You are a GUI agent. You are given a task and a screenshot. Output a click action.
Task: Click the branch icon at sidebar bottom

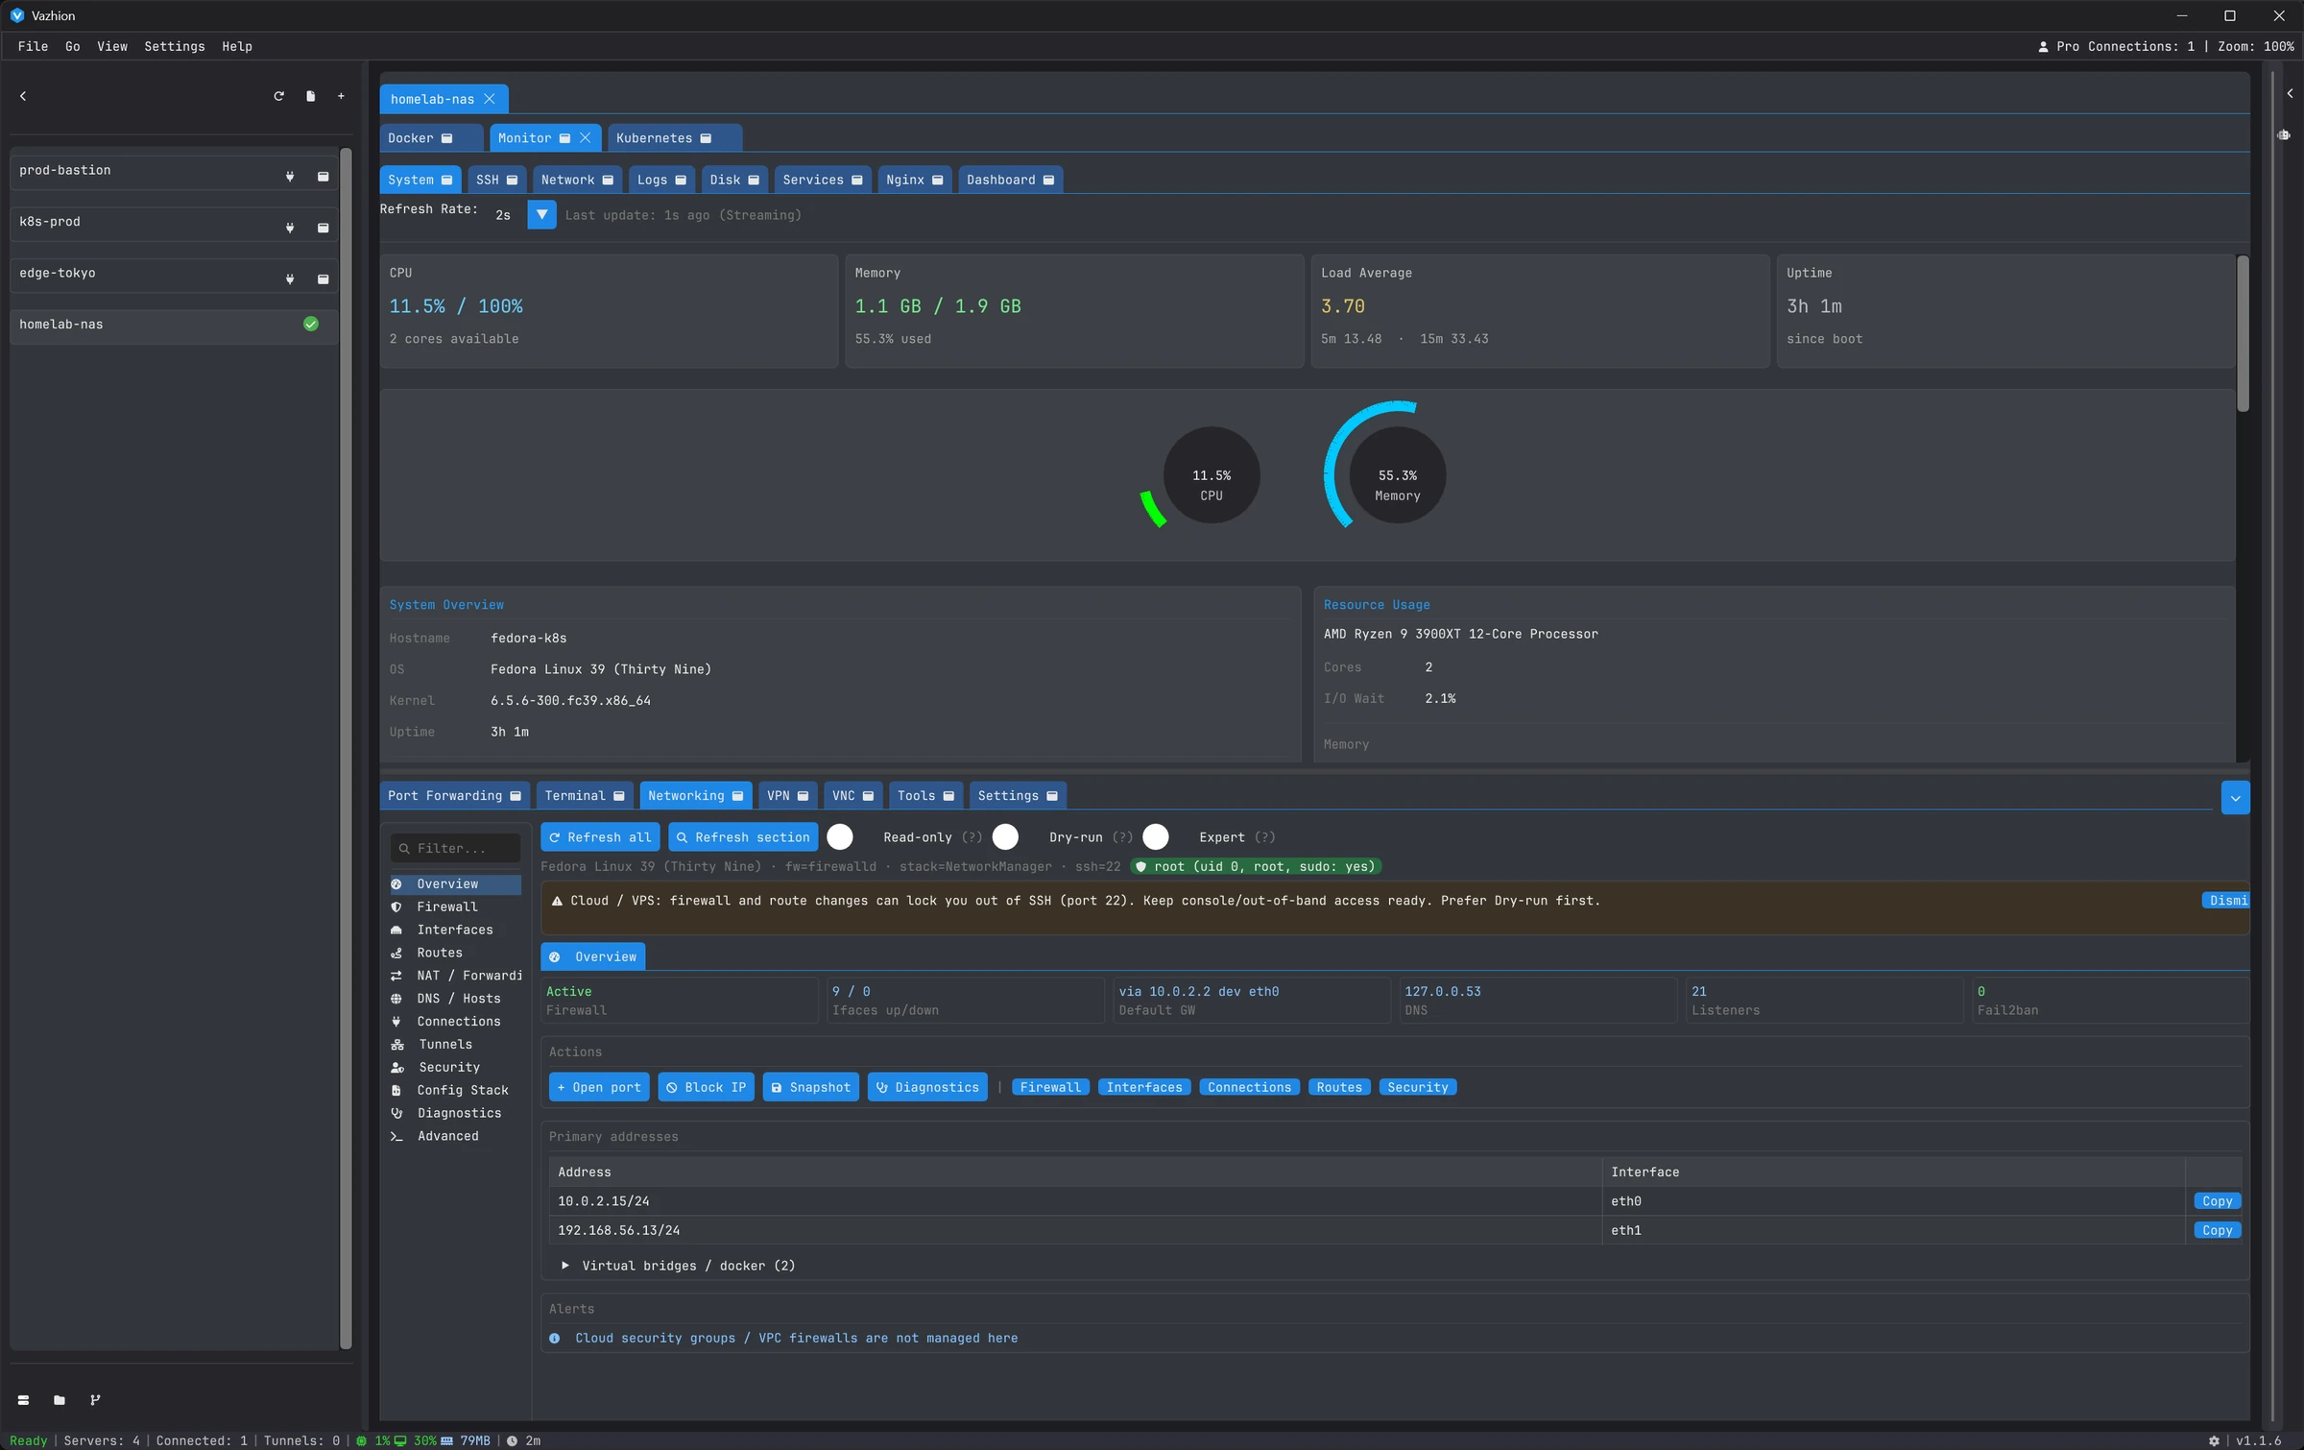(x=95, y=1400)
